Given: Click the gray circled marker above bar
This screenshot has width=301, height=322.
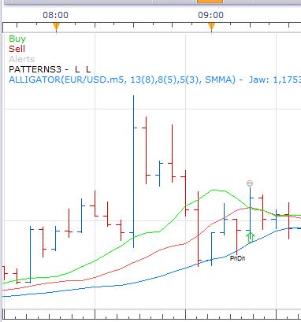Looking at the screenshot, I should 250,183.
